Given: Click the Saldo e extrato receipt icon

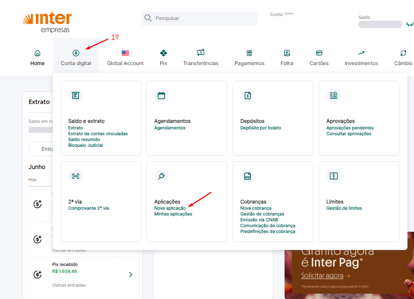Looking at the screenshot, I should (76, 96).
